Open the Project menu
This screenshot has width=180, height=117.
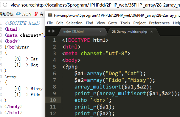[139, 23]
